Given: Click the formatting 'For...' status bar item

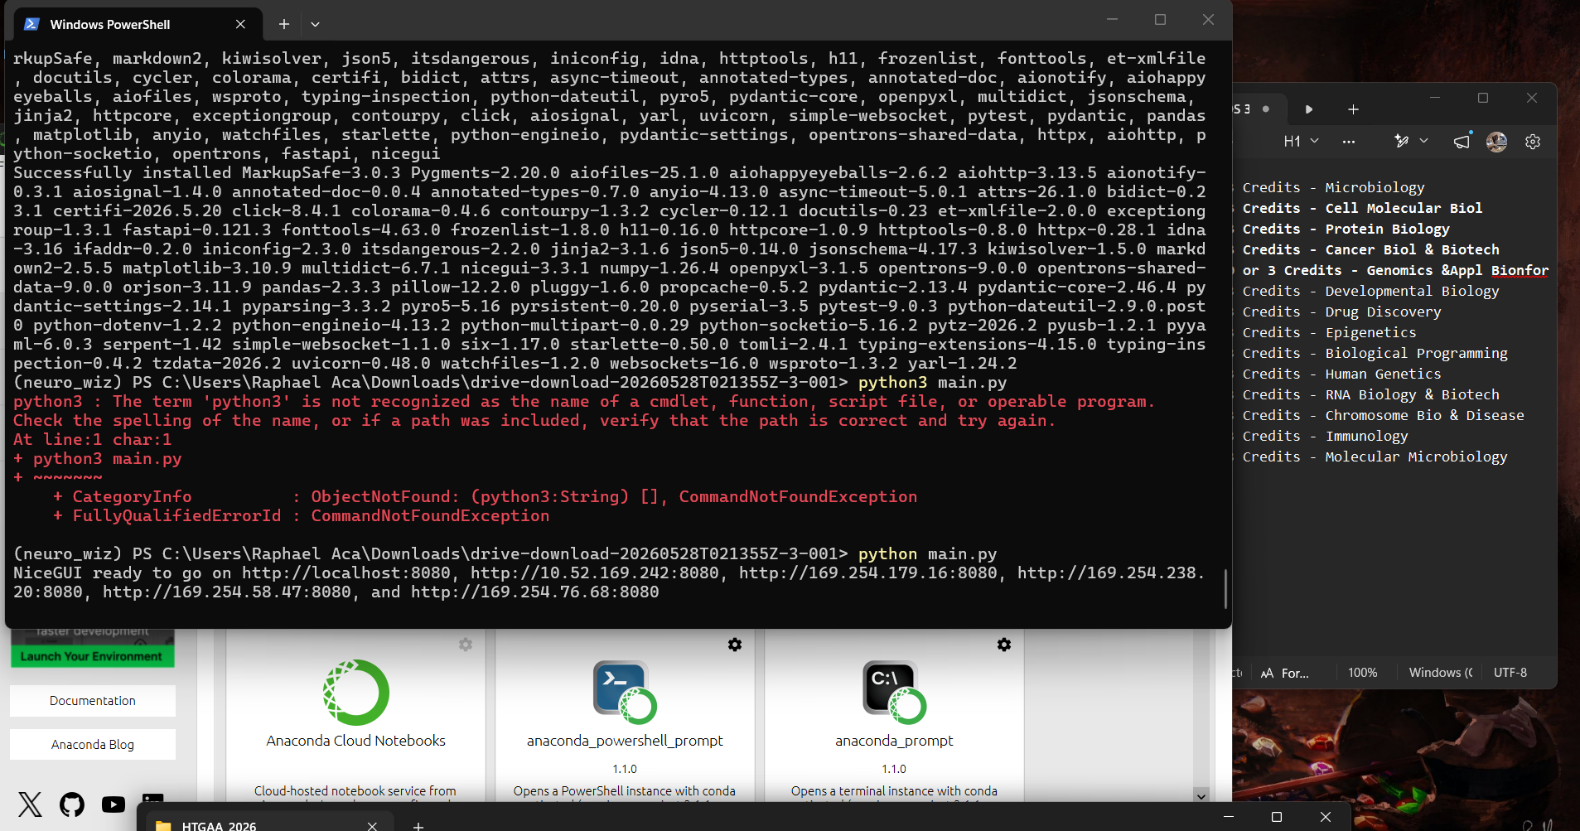Looking at the screenshot, I should point(1285,673).
